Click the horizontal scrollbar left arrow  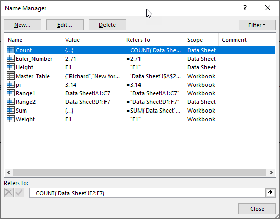[9, 172]
